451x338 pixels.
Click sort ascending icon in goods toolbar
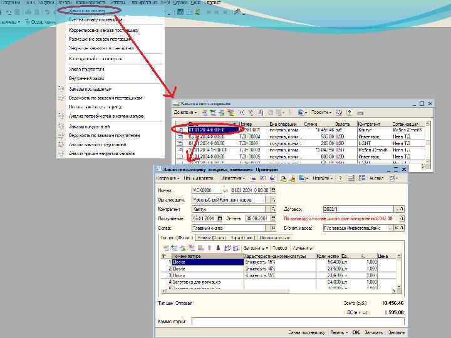pyautogui.click(x=227, y=248)
